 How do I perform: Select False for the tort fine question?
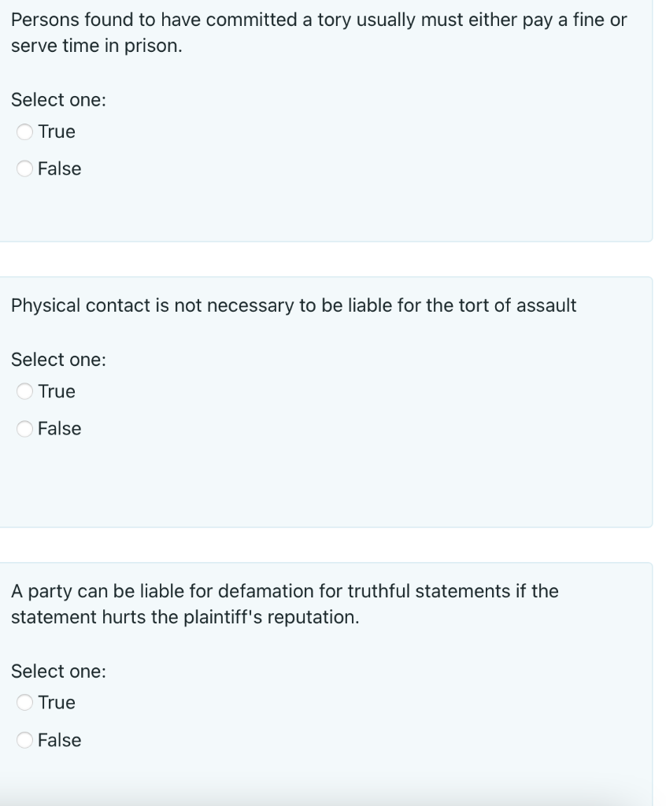24,168
